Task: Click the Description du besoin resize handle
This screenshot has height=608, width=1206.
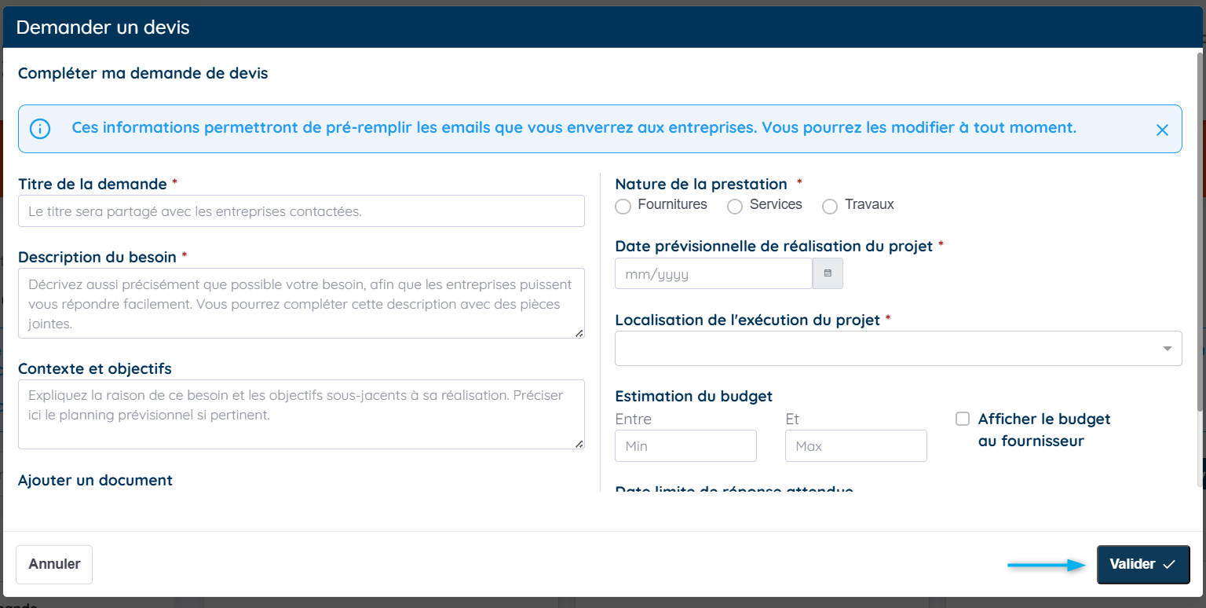Action: tap(579, 333)
